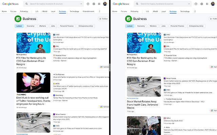
Task: Click the green Business section icon in left window
Action: tap(18, 19)
